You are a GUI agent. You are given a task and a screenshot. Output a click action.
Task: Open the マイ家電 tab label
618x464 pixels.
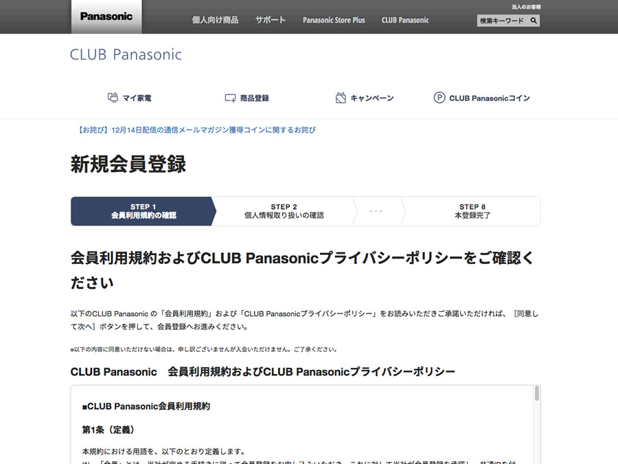[x=137, y=98]
